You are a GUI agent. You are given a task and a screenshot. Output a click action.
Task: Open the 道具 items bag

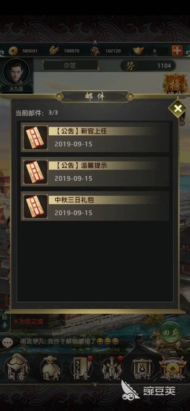(x=51, y=368)
